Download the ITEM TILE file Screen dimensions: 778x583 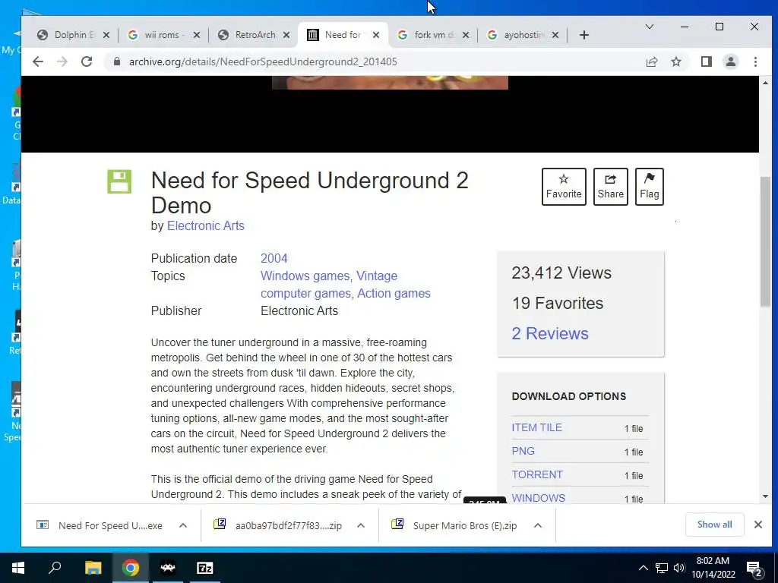point(537,427)
